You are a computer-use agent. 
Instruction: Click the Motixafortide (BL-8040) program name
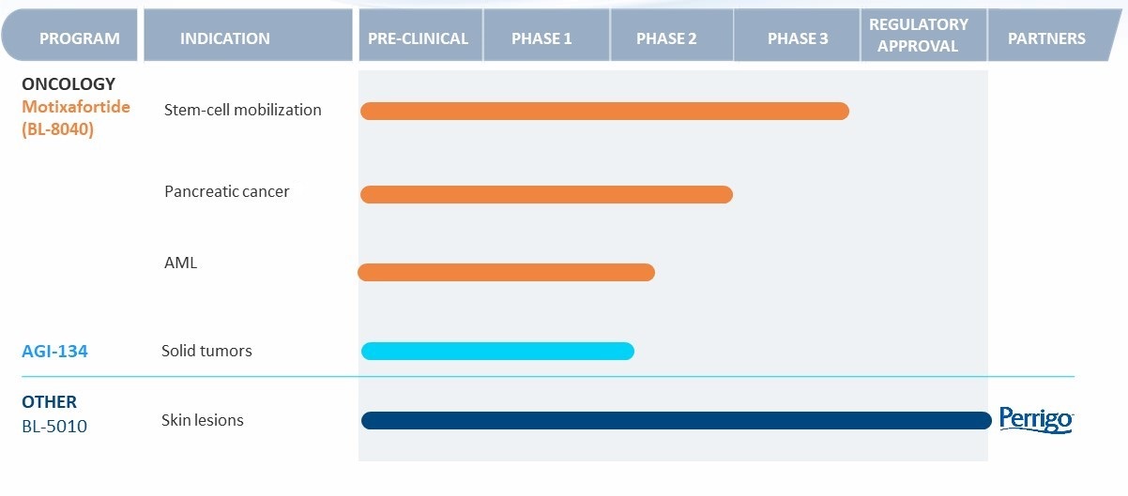[x=75, y=118]
